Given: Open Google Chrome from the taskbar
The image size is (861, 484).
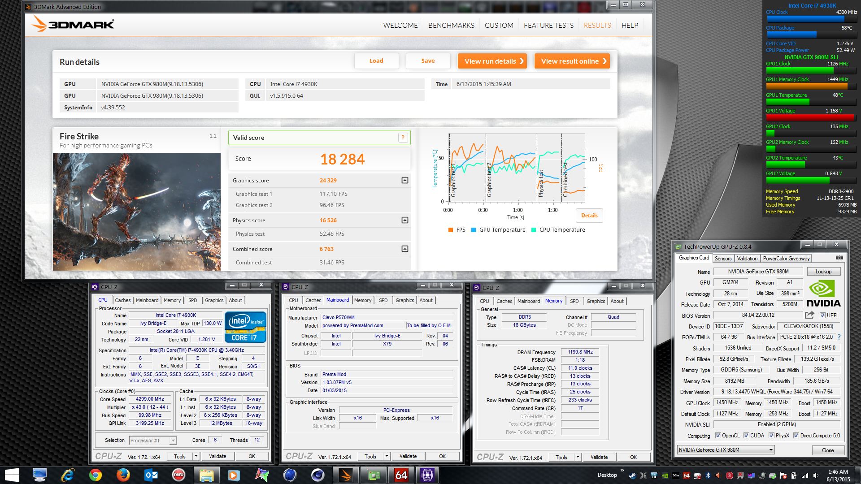Looking at the screenshot, I should coord(95,475).
